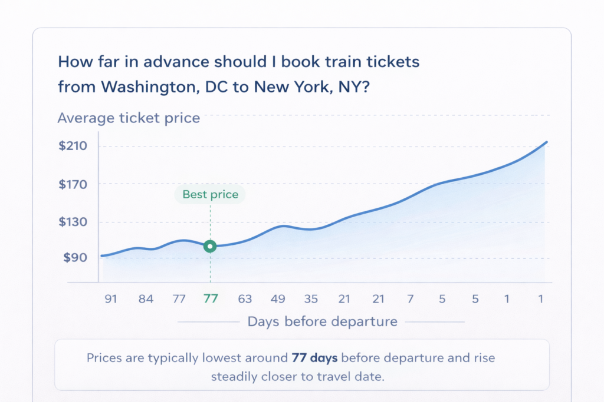Image resolution: width=604 pixels, height=402 pixels.
Task: Select the $170 price axis label
Action: click(x=73, y=184)
